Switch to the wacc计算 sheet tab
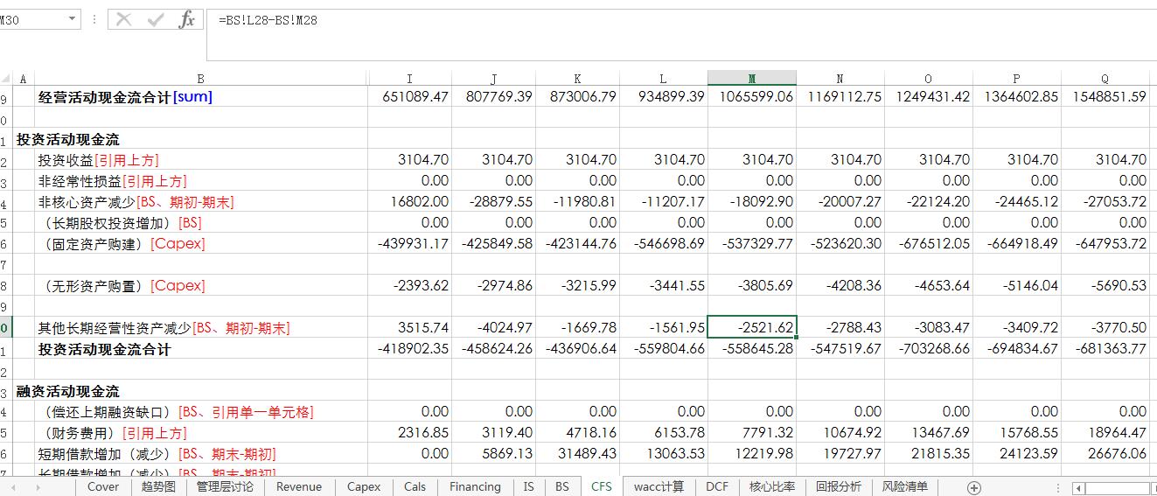 pyautogui.click(x=659, y=487)
